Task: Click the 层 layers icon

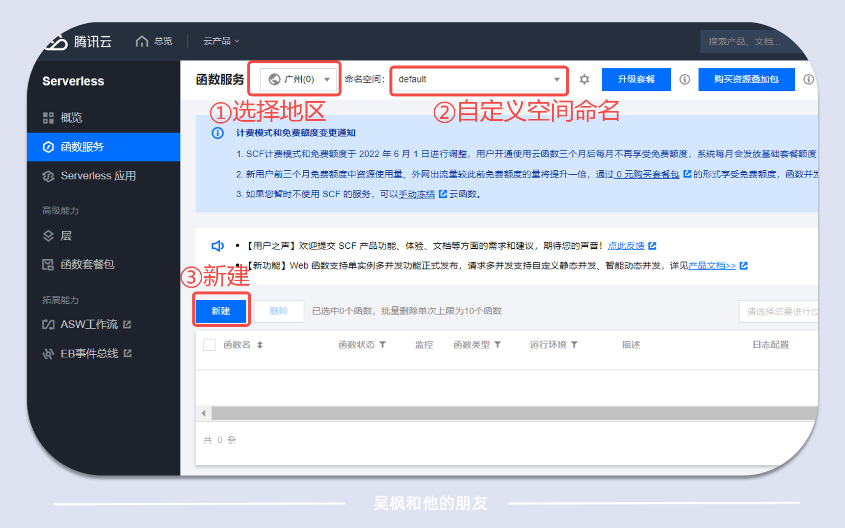Action: [x=48, y=236]
